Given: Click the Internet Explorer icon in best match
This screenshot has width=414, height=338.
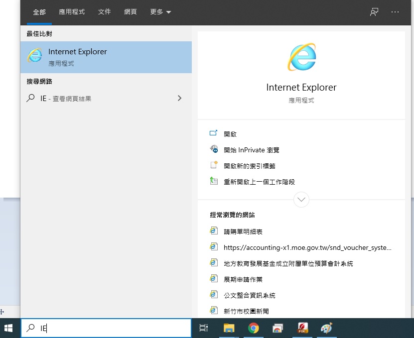Looking at the screenshot, I should tap(35, 55).
